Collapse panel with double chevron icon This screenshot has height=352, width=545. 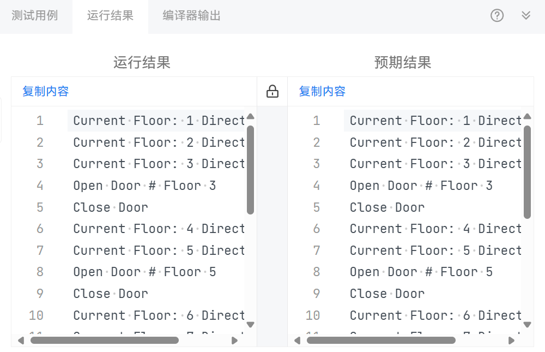pos(526,15)
